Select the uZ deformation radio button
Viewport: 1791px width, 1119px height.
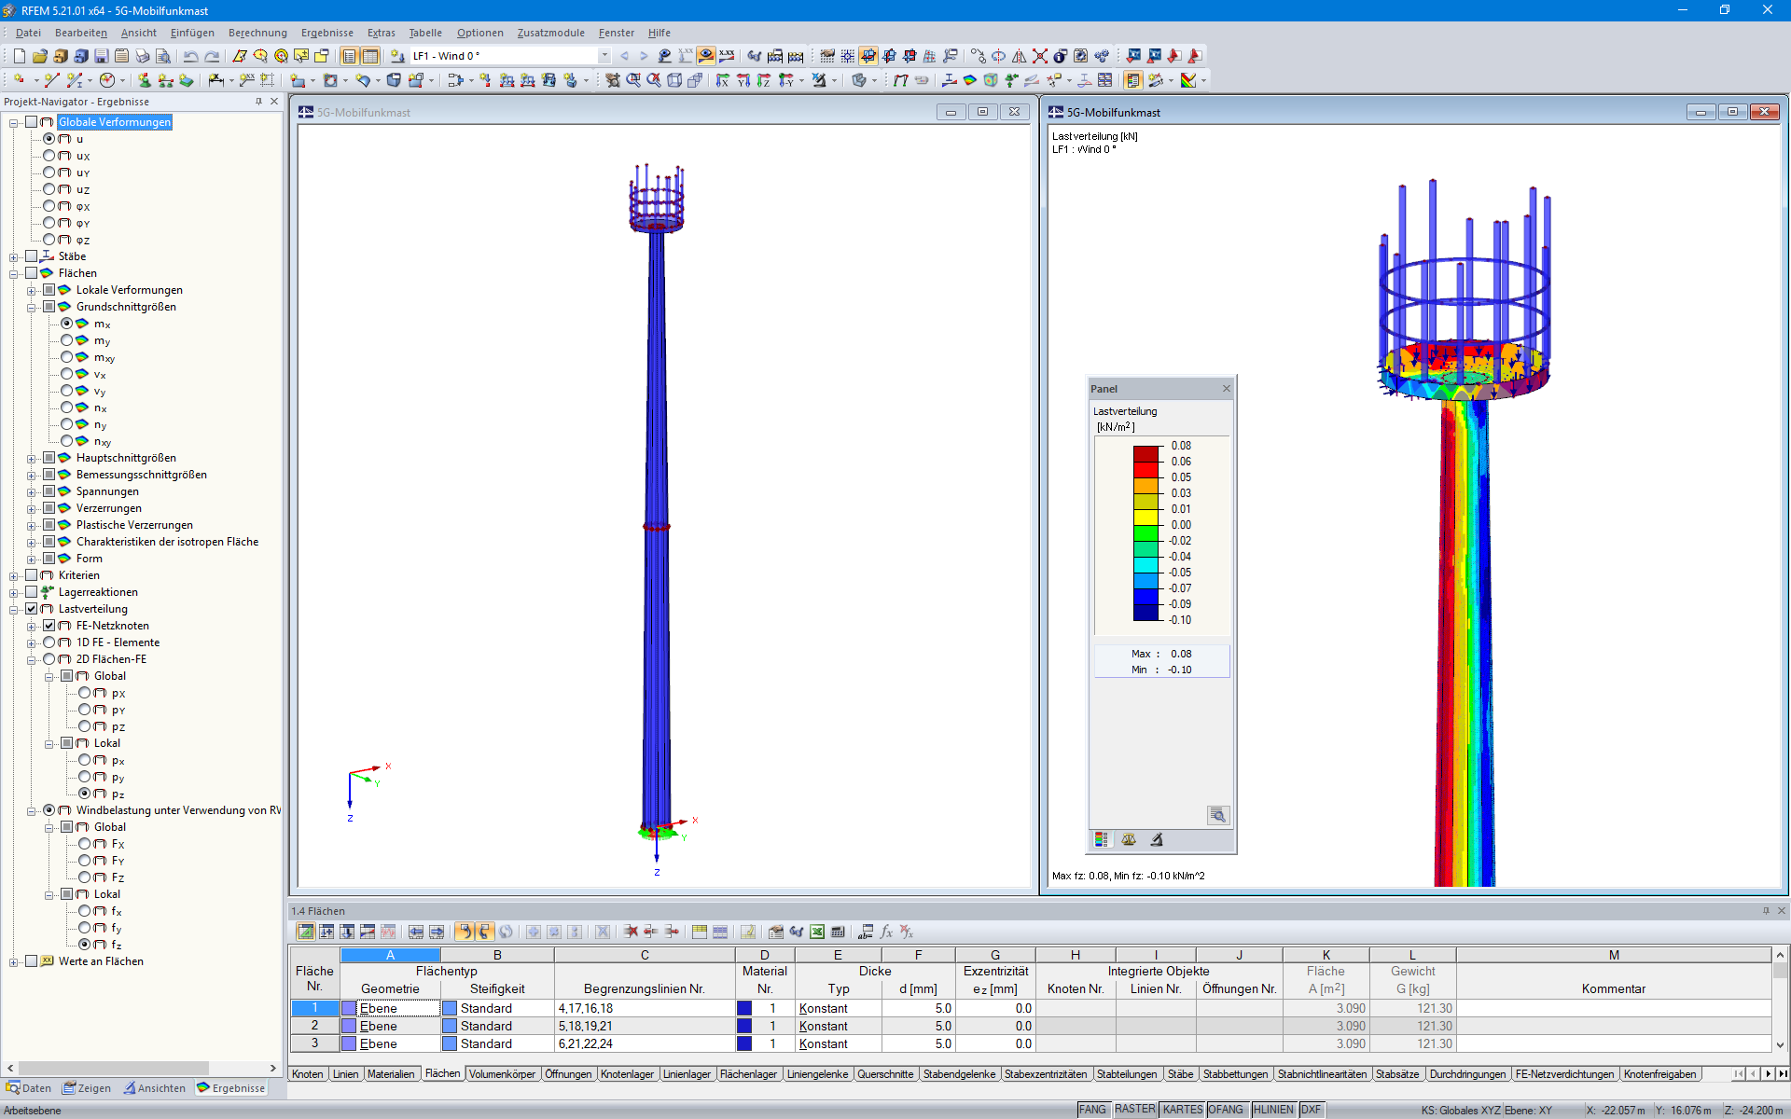coord(49,189)
